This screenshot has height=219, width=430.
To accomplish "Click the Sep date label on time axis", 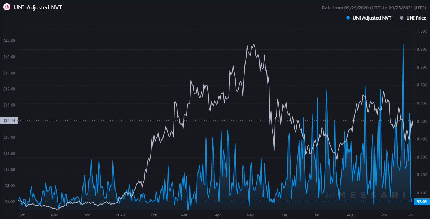I will coord(383,215).
